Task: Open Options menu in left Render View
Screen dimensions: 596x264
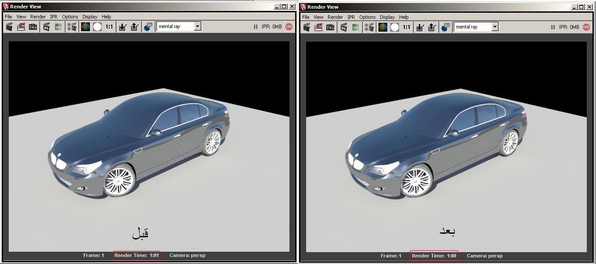Action: pyautogui.click(x=70, y=17)
